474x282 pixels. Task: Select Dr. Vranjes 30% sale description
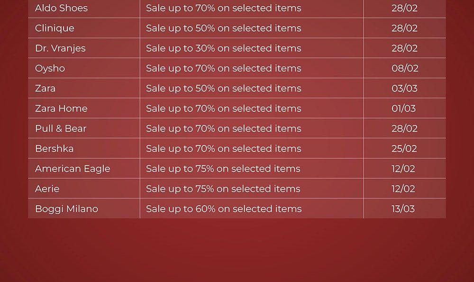pyautogui.click(x=223, y=48)
